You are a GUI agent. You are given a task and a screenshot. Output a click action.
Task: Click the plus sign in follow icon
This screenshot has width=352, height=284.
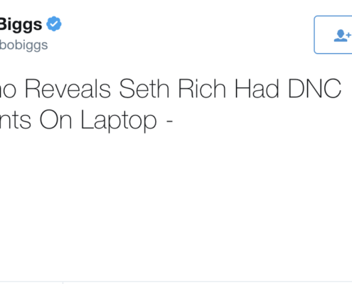pyautogui.click(x=348, y=35)
